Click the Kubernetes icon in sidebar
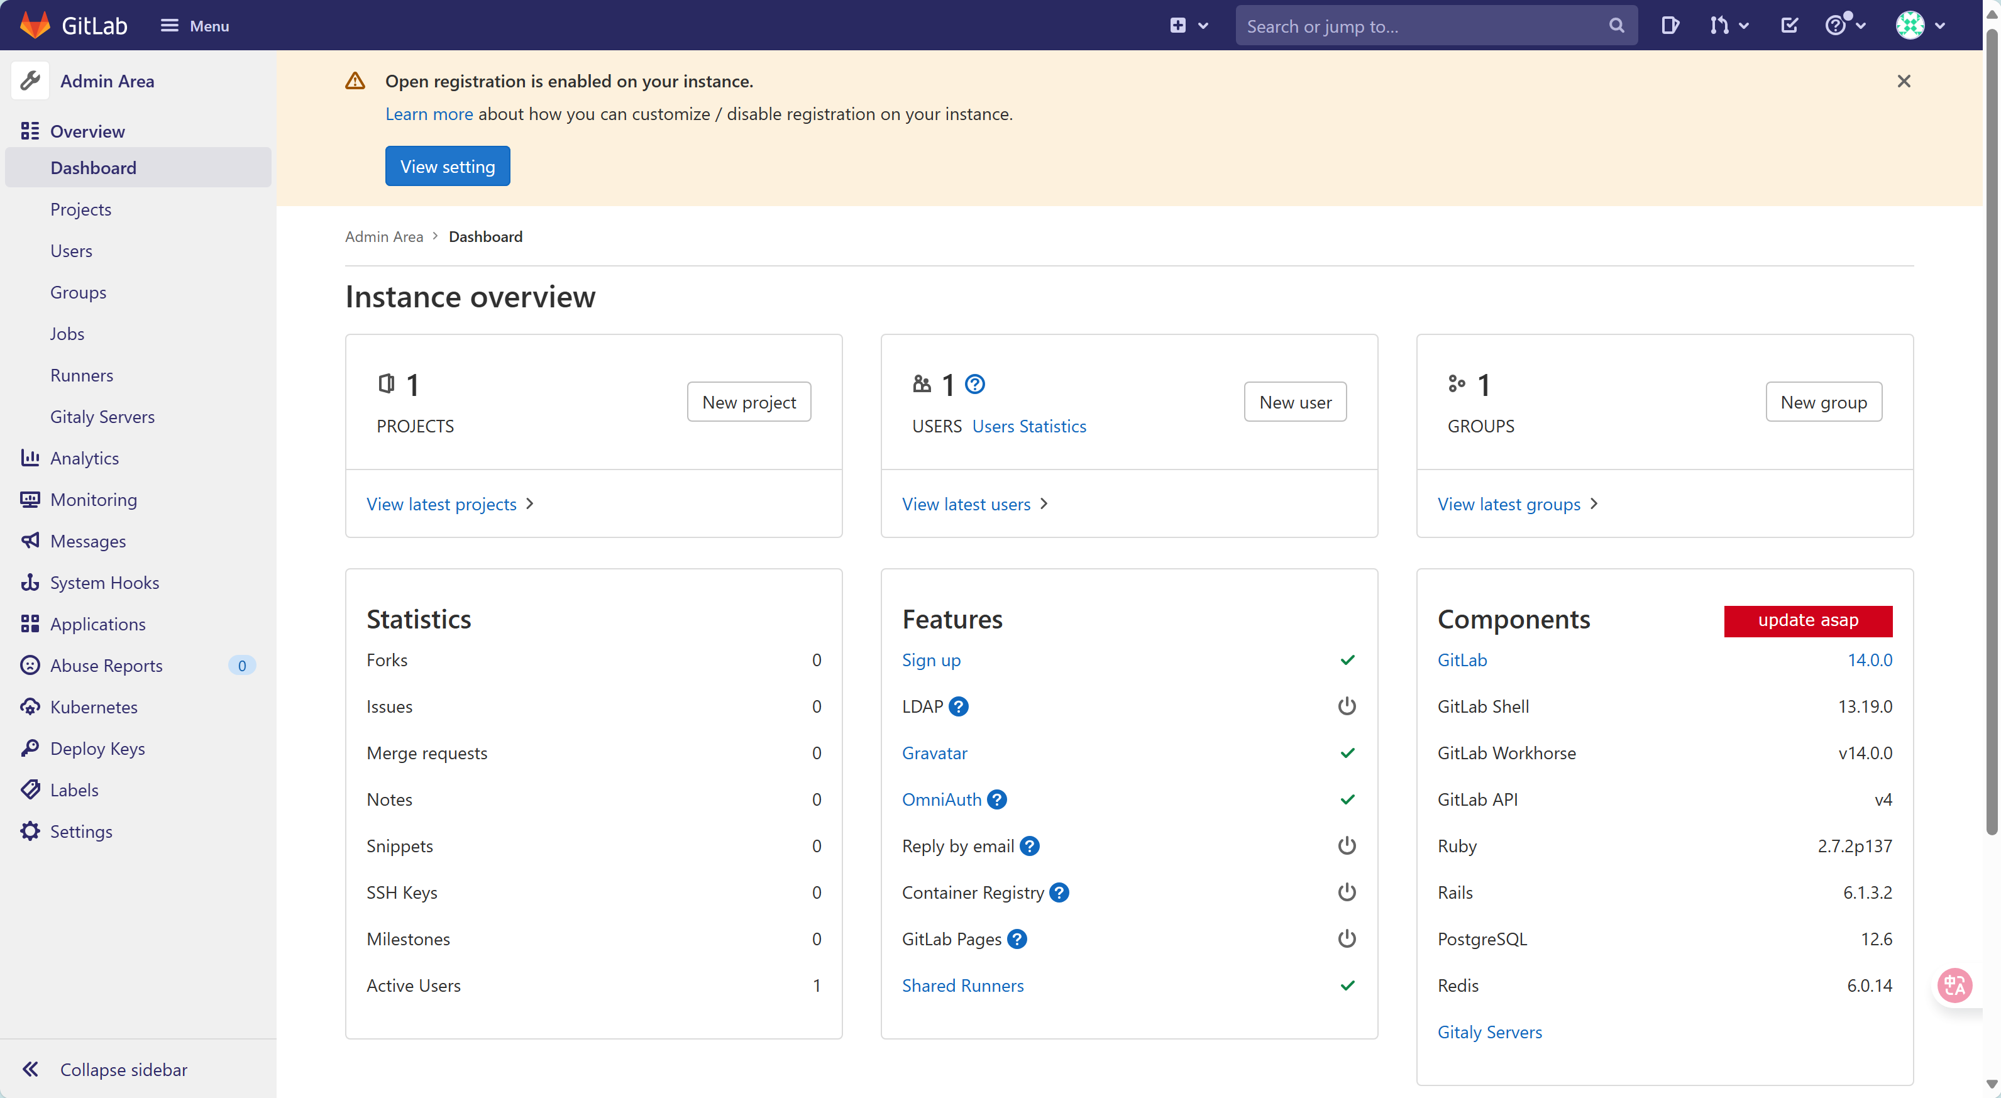The width and height of the screenshot is (2001, 1098). pos(30,708)
